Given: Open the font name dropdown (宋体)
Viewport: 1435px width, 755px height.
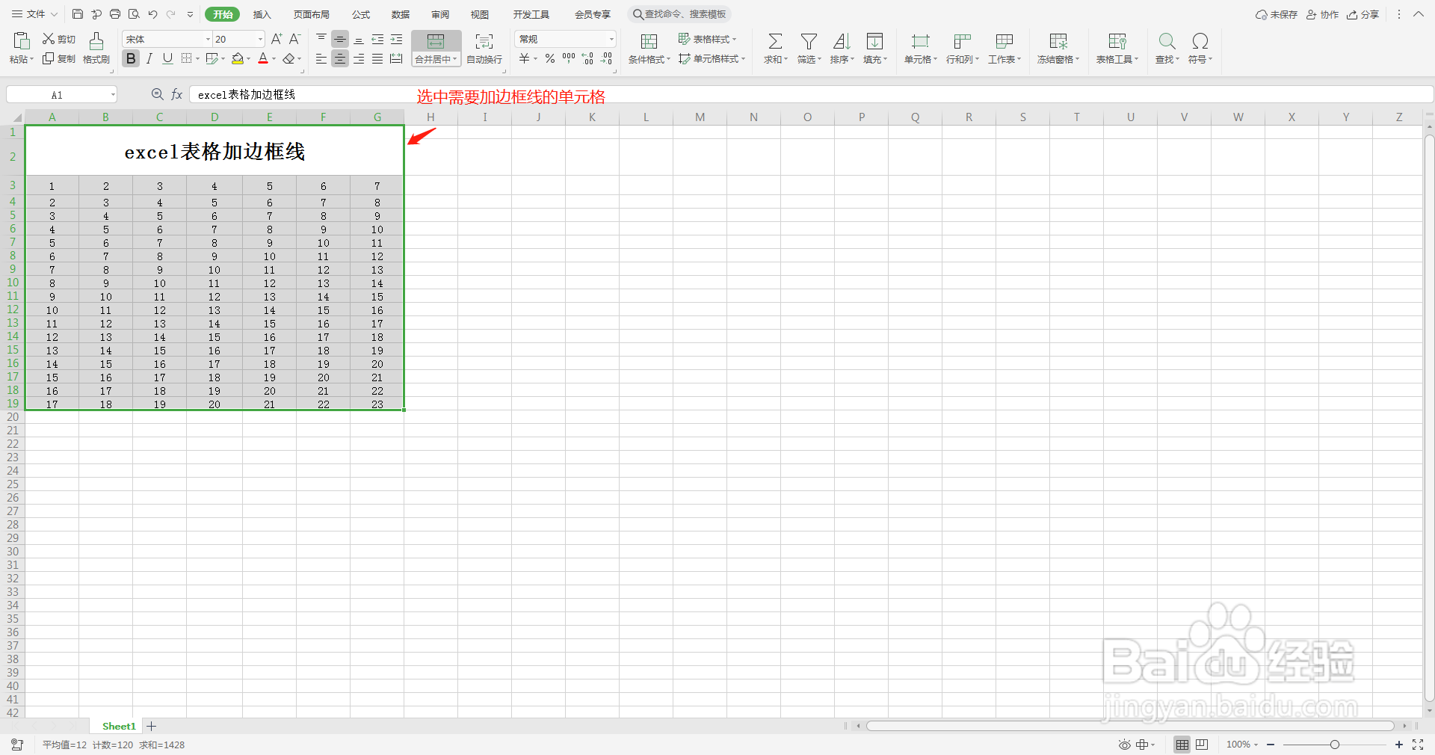Looking at the screenshot, I should pos(208,39).
